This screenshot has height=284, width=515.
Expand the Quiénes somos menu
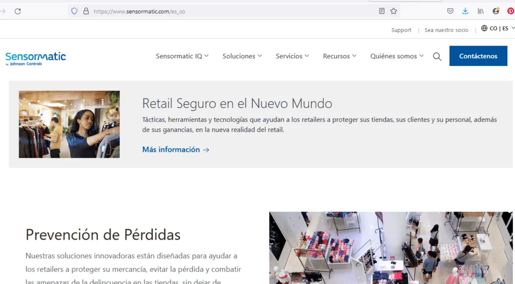(397, 56)
